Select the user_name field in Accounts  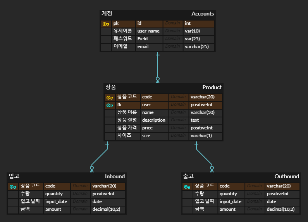tap(148, 31)
